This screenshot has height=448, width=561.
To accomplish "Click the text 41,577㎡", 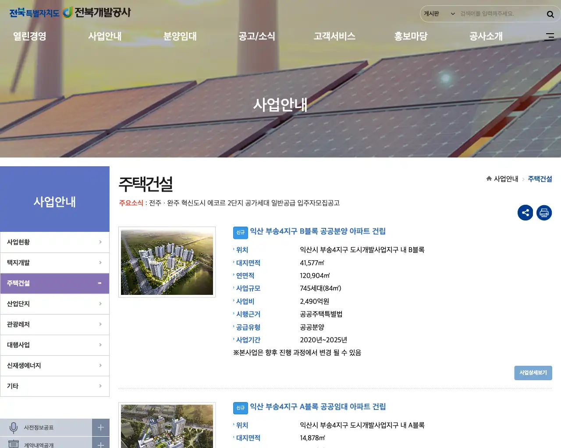I will coord(312,263).
